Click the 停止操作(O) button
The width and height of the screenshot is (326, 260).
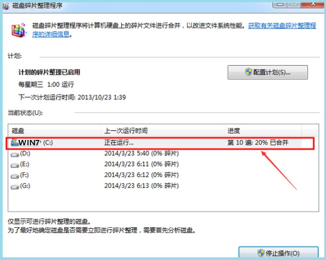point(279,253)
